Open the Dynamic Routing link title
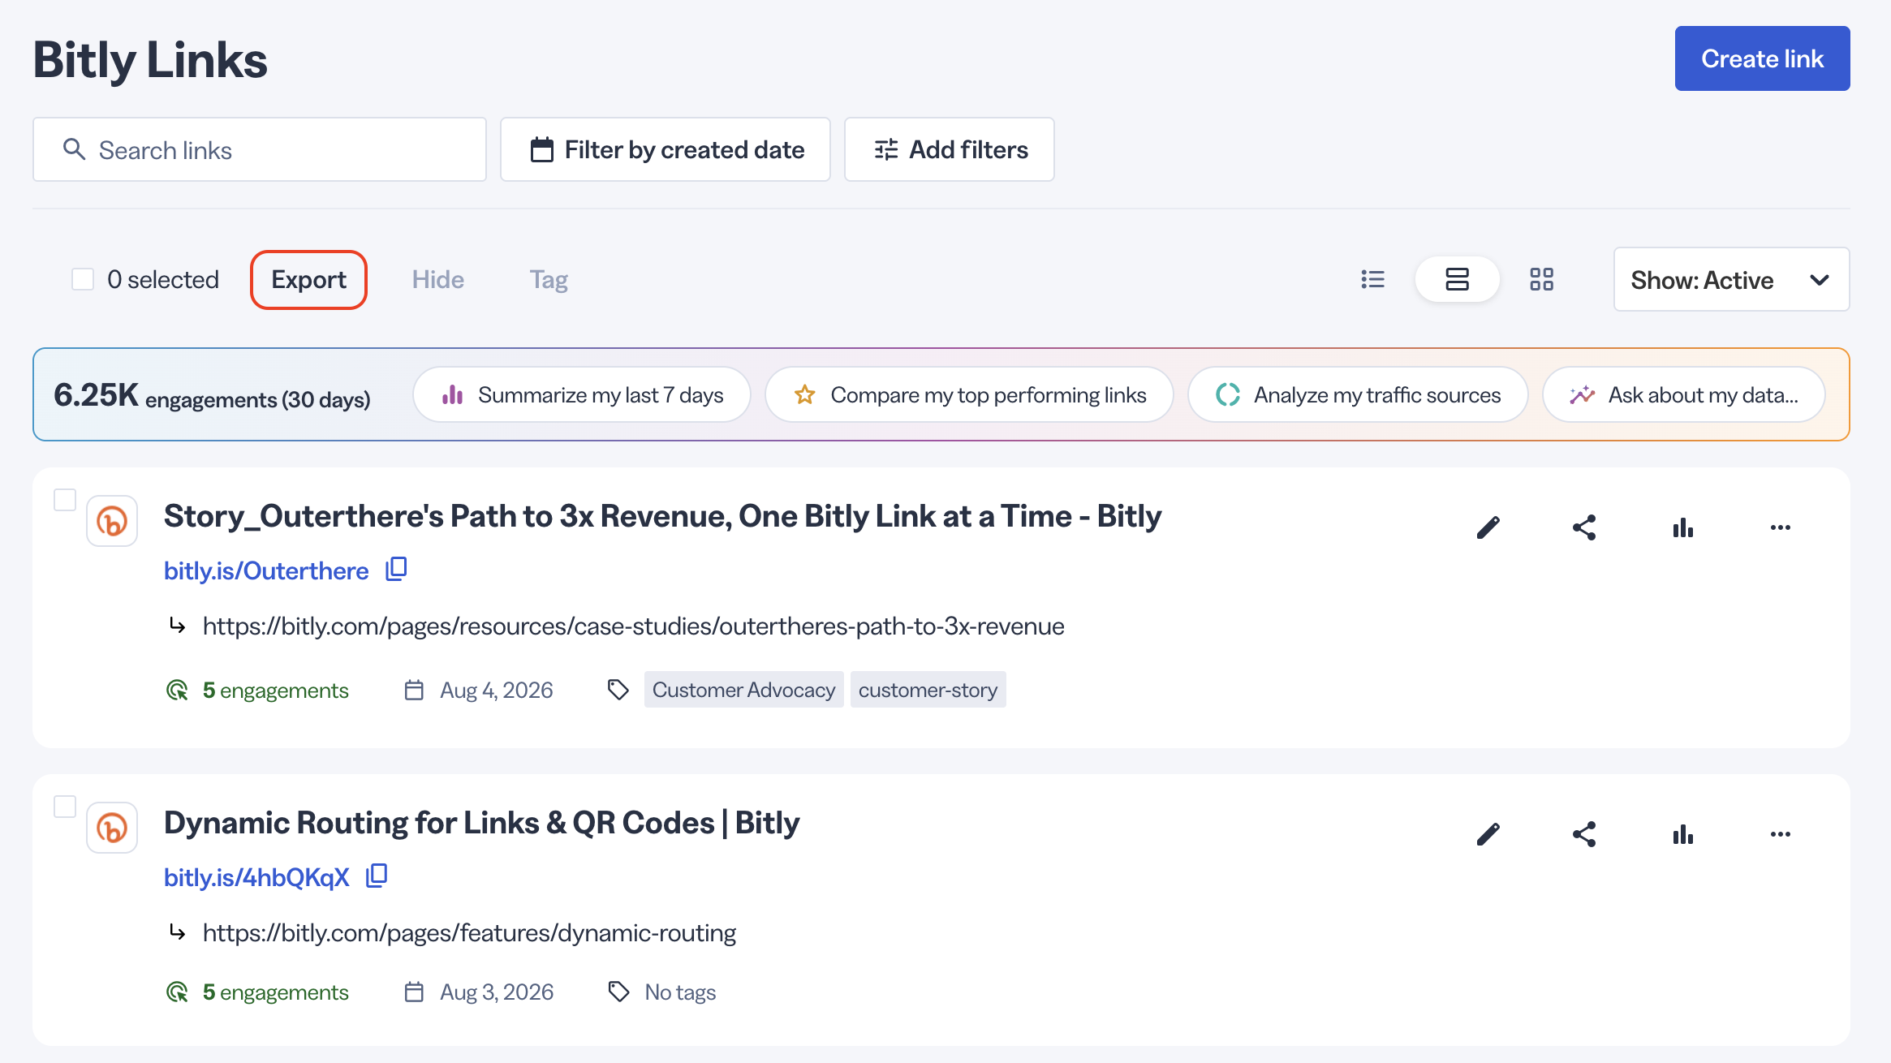 [x=481, y=823]
